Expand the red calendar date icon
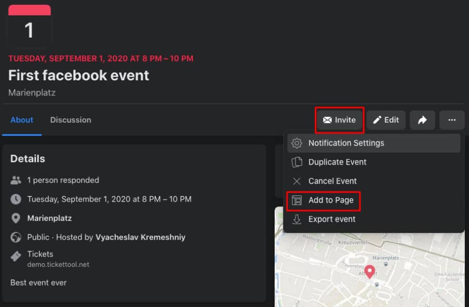 click(x=29, y=26)
